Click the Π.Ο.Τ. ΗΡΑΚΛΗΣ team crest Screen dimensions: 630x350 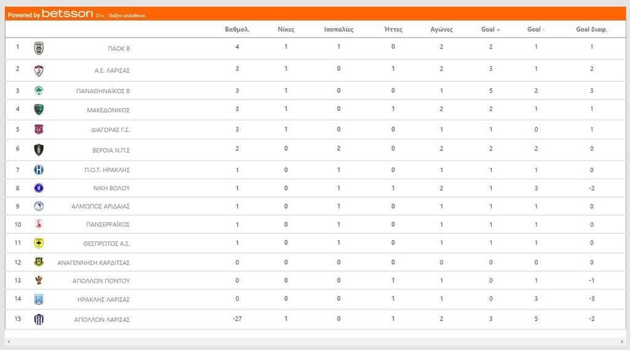click(x=39, y=170)
